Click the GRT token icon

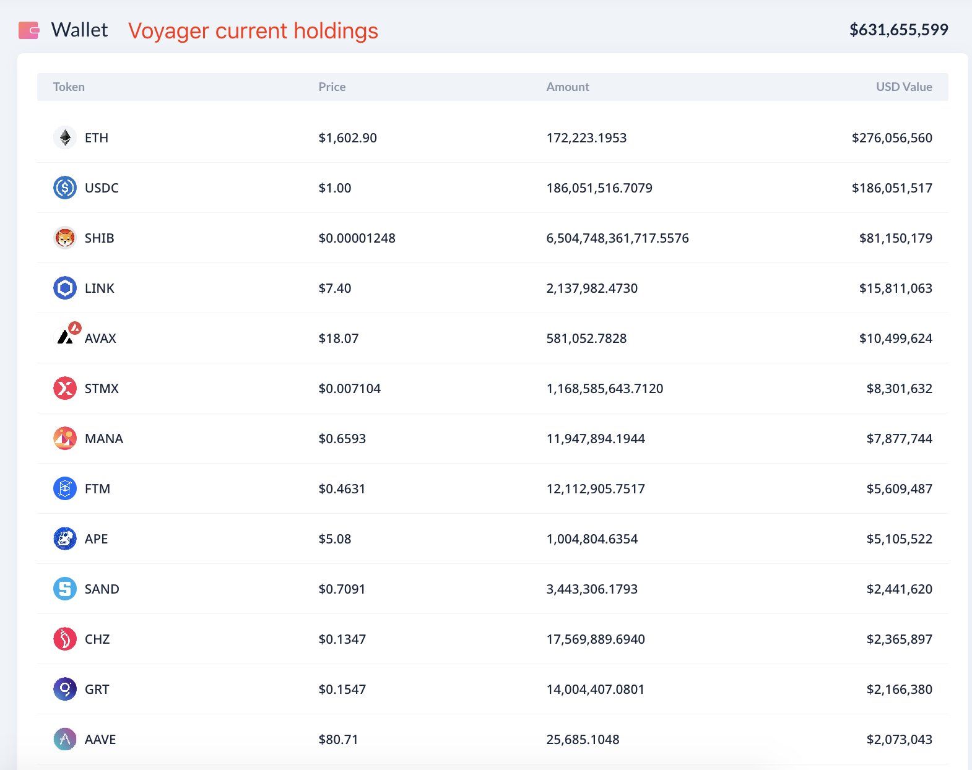[x=65, y=689]
